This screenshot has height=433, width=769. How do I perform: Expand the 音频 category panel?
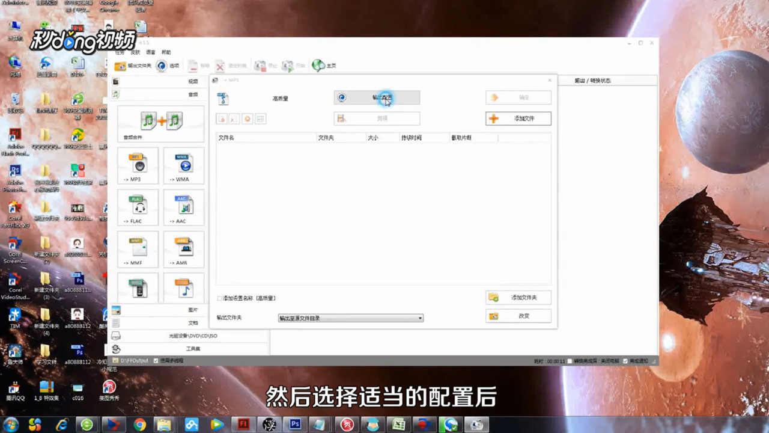[x=157, y=94]
